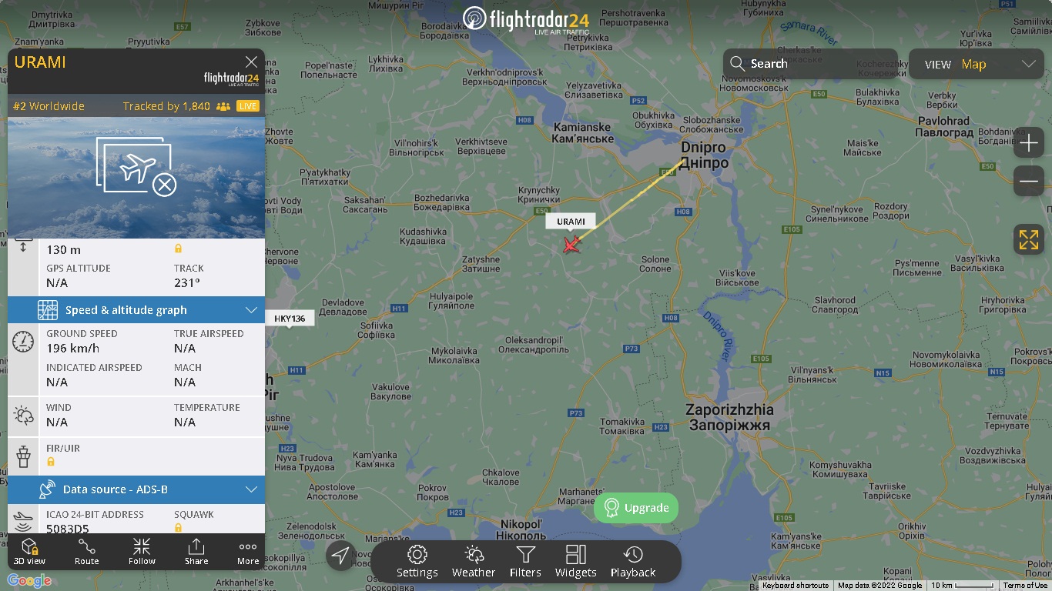Select the red URAMI aircraft on the map

coord(571,245)
